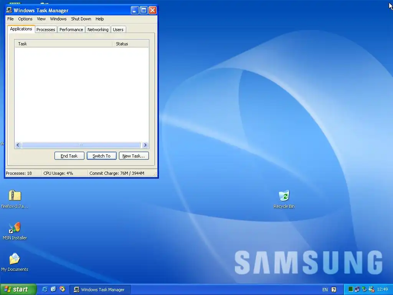
Task: Click the network connection tray icon
Action: click(357, 289)
